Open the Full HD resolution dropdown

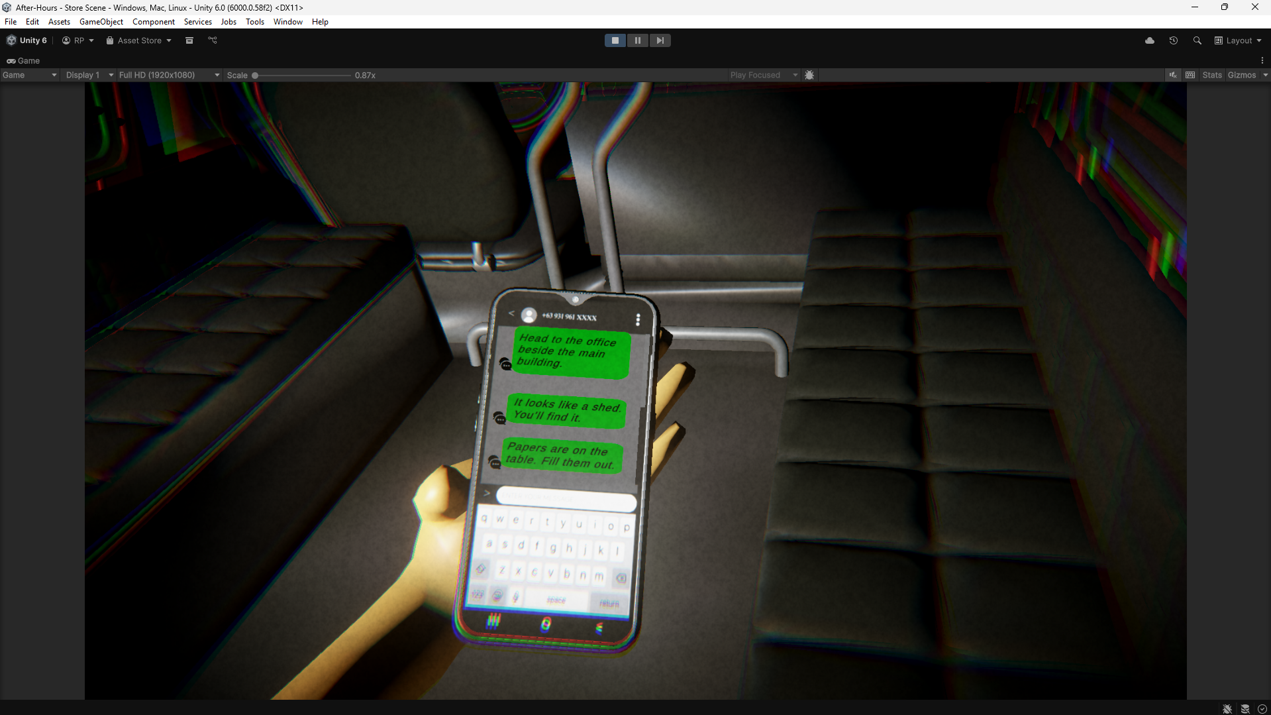point(169,75)
